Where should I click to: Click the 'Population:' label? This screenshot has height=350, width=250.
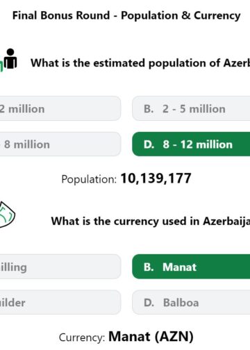tap(89, 179)
